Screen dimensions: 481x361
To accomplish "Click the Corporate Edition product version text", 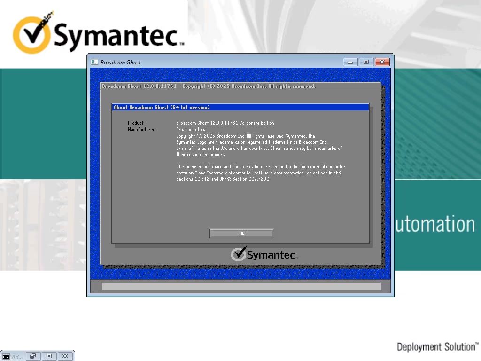I will pyautogui.click(x=225, y=123).
